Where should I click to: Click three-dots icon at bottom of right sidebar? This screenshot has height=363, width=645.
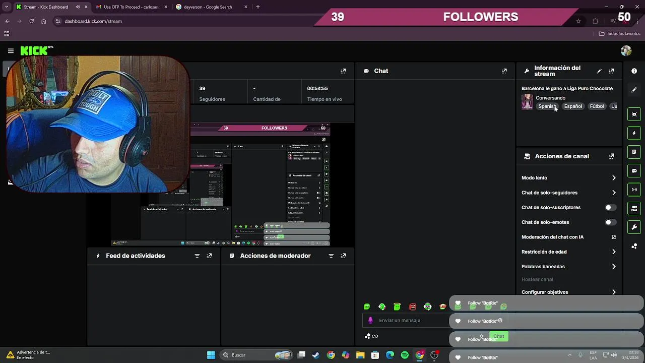(634, 246)
